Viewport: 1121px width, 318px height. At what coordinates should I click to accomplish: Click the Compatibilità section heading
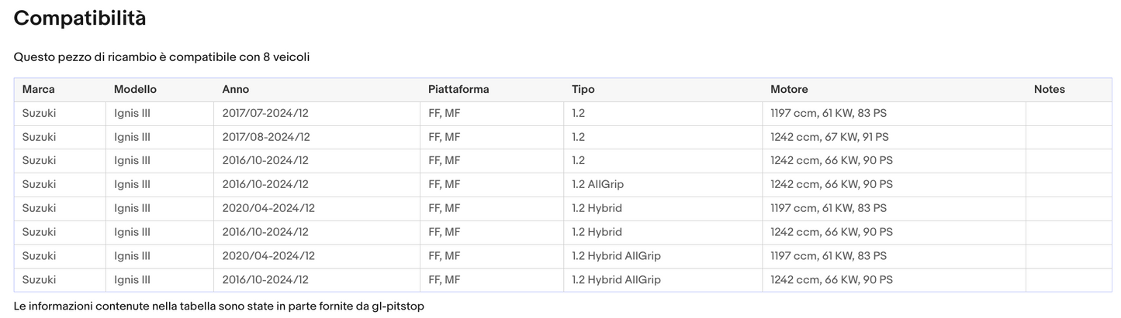[80, 19]
